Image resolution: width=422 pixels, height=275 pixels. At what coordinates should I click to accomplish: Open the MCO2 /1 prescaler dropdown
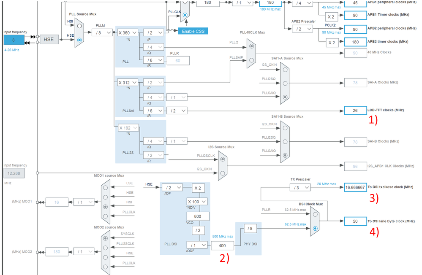click(84, 252)
